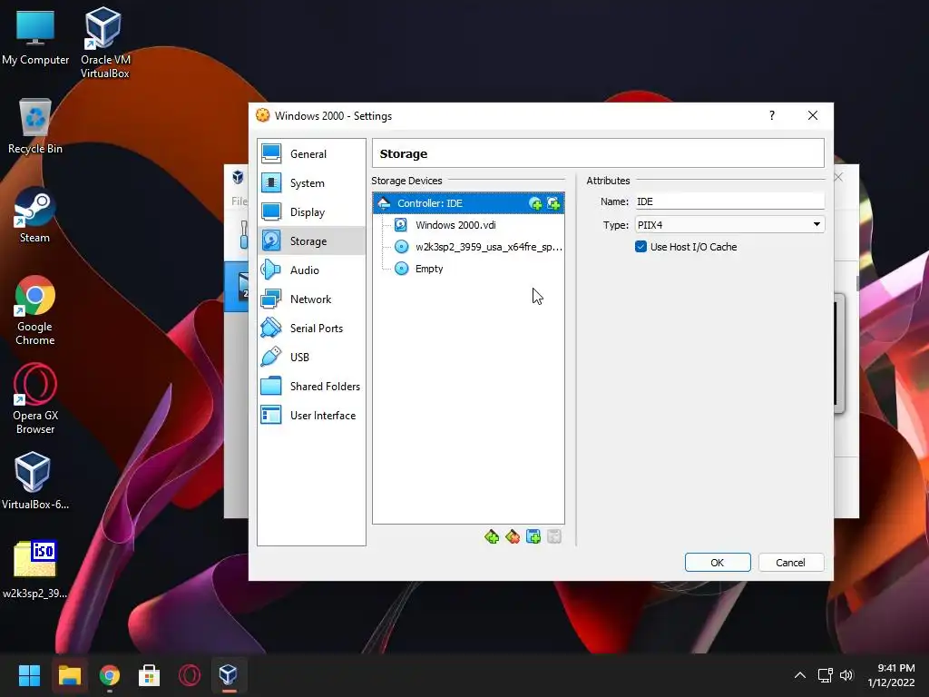Cancel the settings dialog
This screenshot has width=929, height=697.
click(x=790, y=563)
